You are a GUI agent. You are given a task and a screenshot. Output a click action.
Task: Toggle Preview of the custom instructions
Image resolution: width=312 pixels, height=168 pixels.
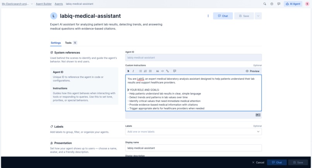point(252,71)
